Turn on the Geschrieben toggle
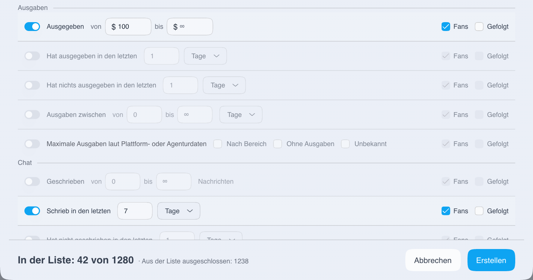The width and height of the screenshot is (533, 280). pyautogui.click(x=32, y=182)
